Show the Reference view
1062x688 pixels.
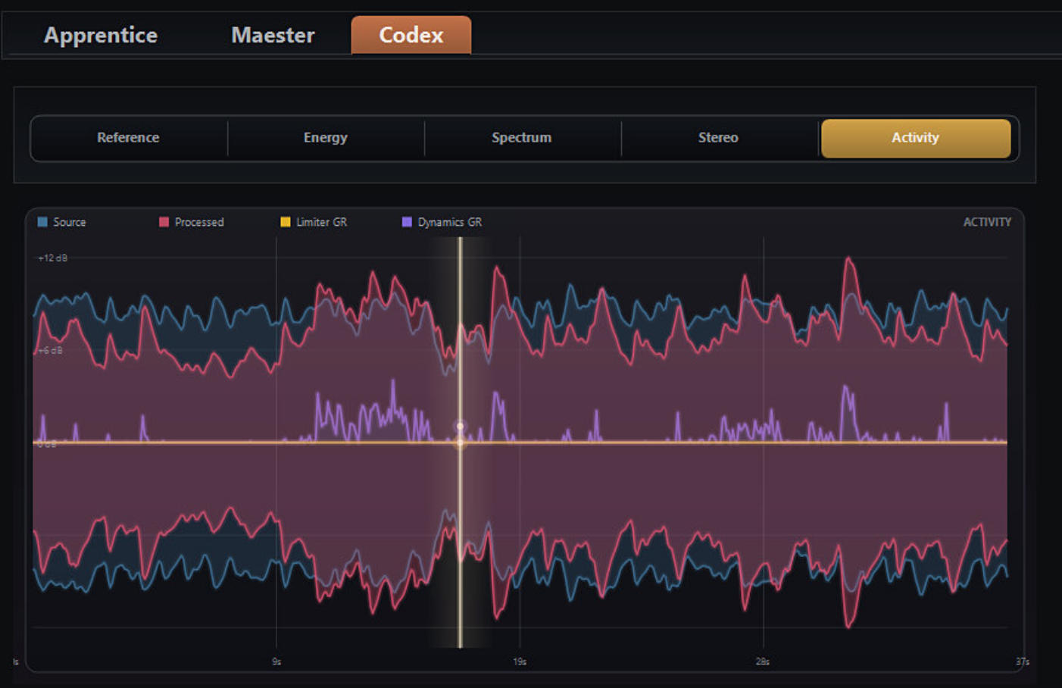(x=128, y=138)
